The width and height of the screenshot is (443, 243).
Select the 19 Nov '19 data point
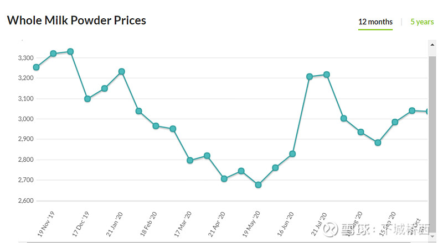[53, 54]
